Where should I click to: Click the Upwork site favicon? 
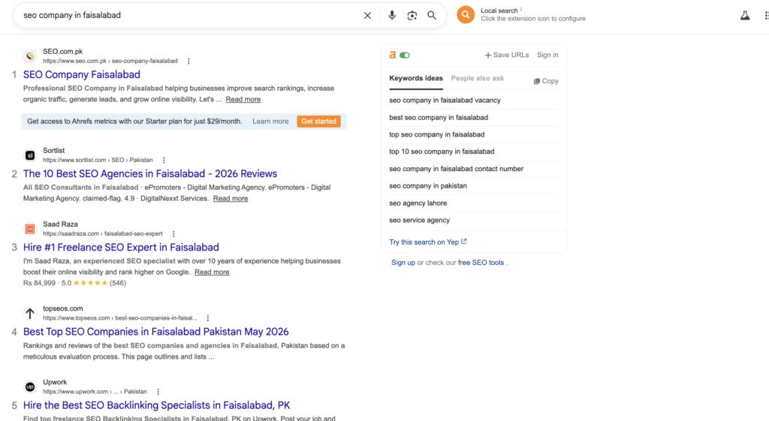(30, 386)
